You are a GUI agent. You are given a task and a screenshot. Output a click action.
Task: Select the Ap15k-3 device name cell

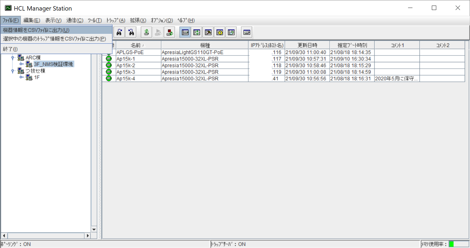(138, 72)
